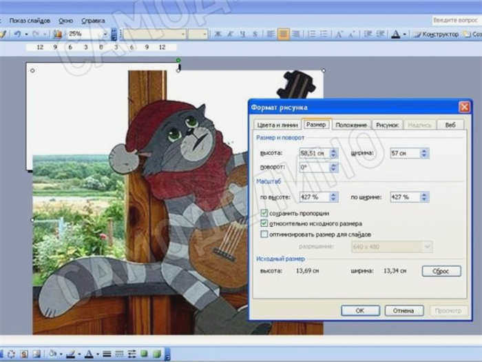Apply italic (К) formatting
This screenshot has width=482, height=362.
click(x=230, y=34)
